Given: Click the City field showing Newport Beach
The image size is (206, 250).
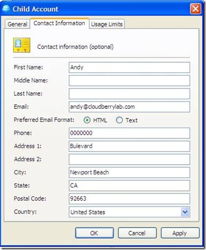Looking at the screenshot, I should [x=129, y=172].
